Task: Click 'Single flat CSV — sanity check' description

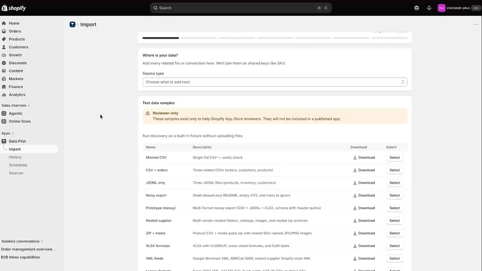Action: (218, 157)
